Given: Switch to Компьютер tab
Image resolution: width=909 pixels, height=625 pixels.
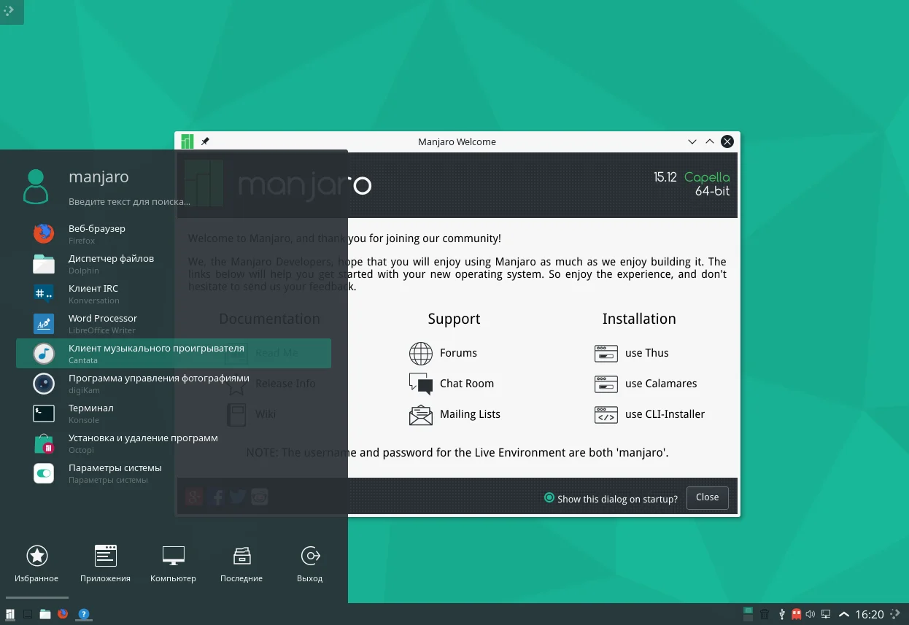Looking at the screenshot, I should [173, 564].
